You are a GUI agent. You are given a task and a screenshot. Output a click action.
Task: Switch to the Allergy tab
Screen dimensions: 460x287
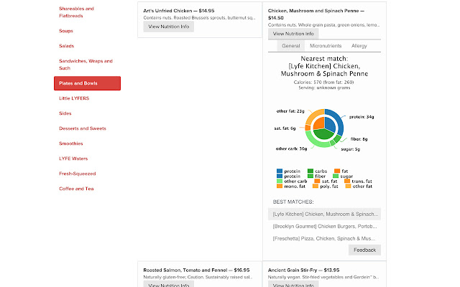pos(359,46)
